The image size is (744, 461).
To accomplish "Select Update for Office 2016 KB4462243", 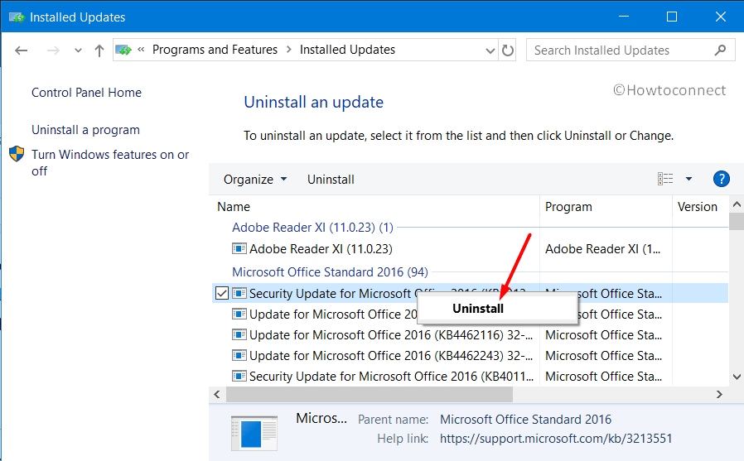I will [x=391, y=356].
